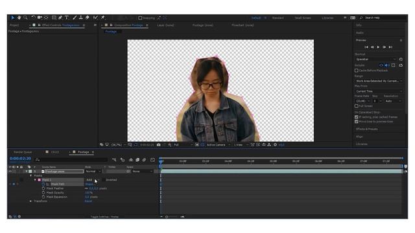This screenshot has height=233, width=415.
Task: Check the Full Screen option
Action: point(357,106)
